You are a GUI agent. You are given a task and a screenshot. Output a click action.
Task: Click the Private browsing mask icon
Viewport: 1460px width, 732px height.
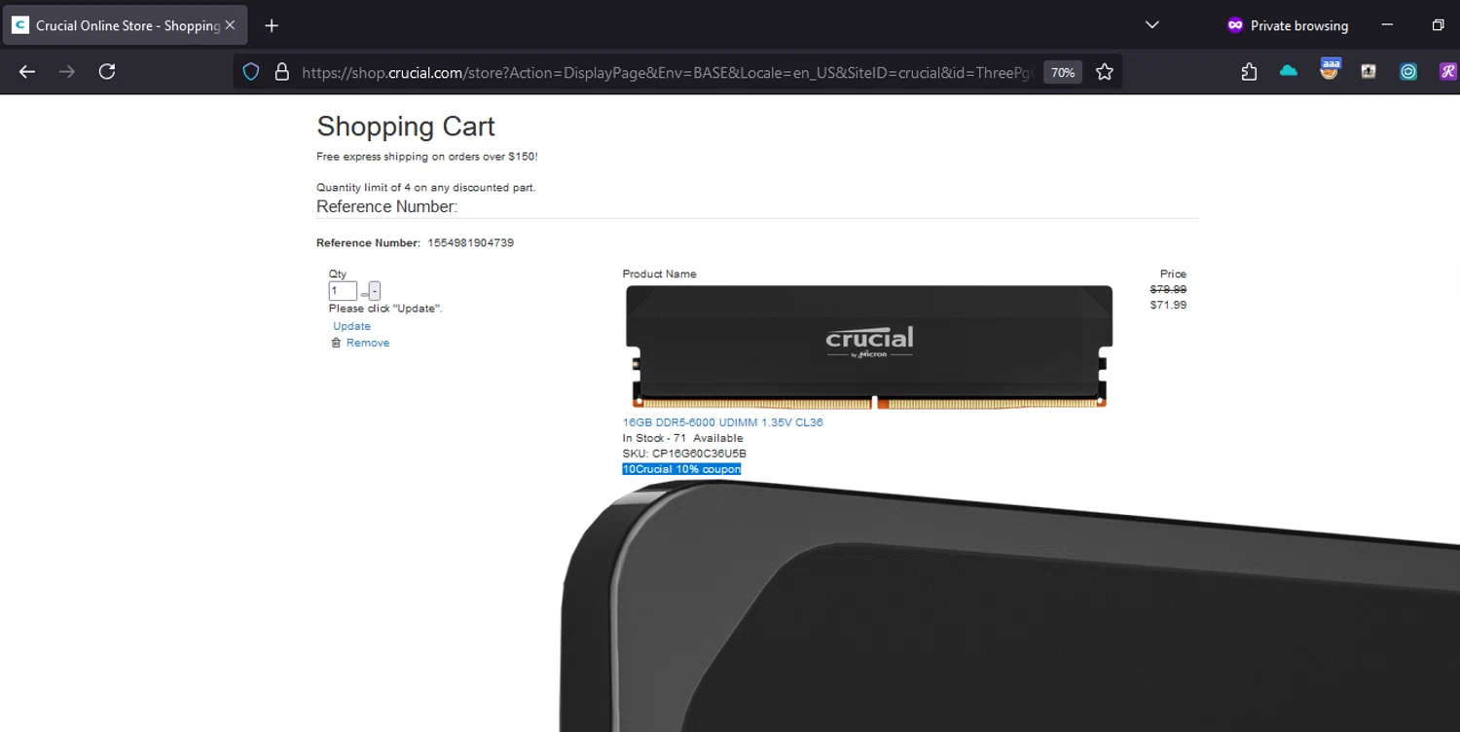point(1235,25)
